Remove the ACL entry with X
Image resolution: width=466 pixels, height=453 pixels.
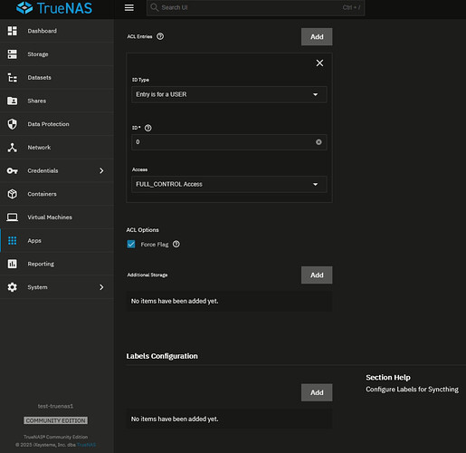[319, 63]
